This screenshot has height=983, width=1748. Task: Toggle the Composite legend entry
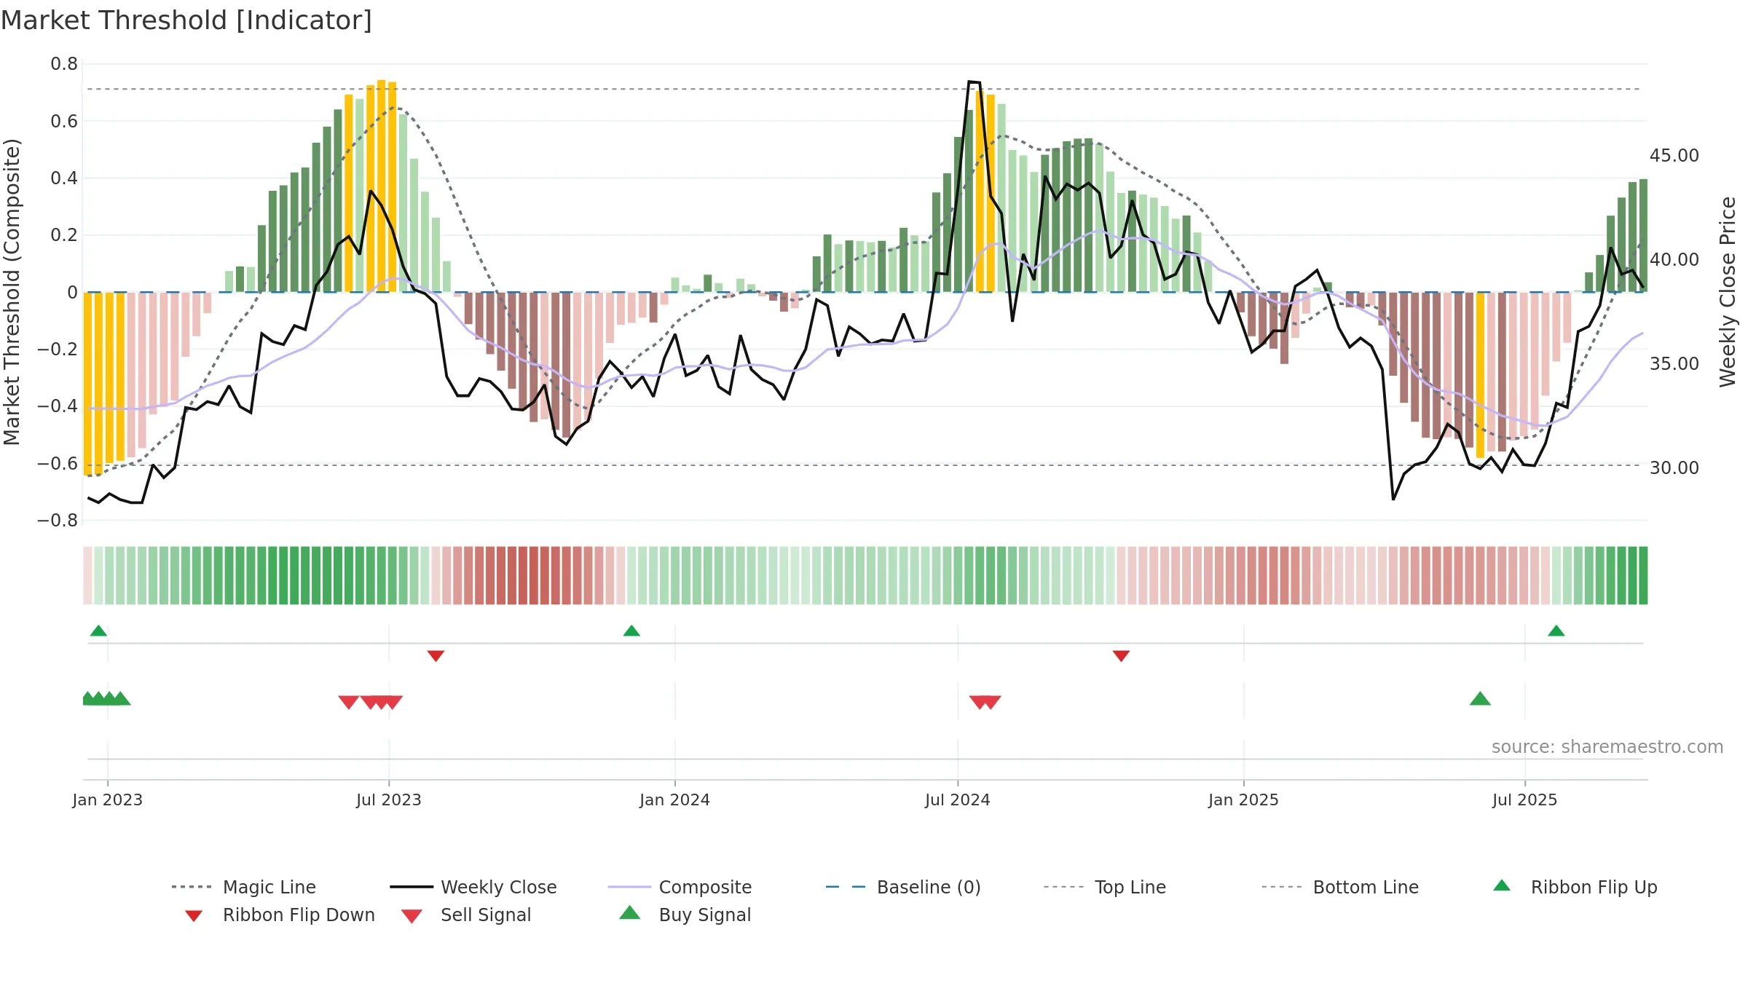pos(680,887)
